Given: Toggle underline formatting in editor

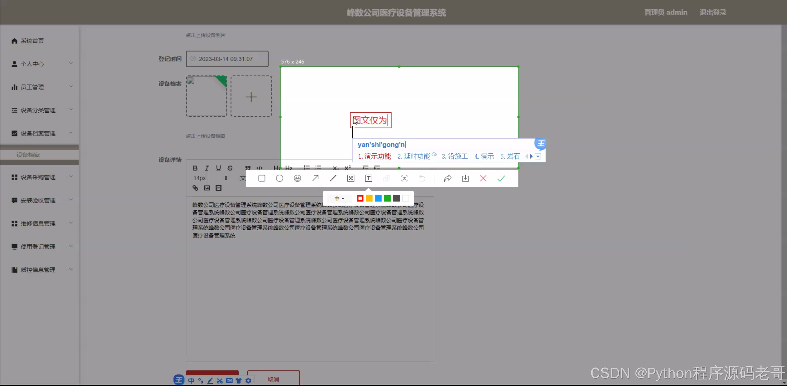Looking at the screenshot, I should pyautogui.click(x=219, y=168).
